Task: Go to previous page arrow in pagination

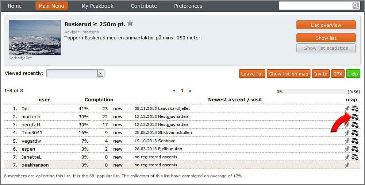Action: (174, 90)
